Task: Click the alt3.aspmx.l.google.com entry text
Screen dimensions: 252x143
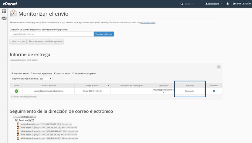Action: [49, 138]
